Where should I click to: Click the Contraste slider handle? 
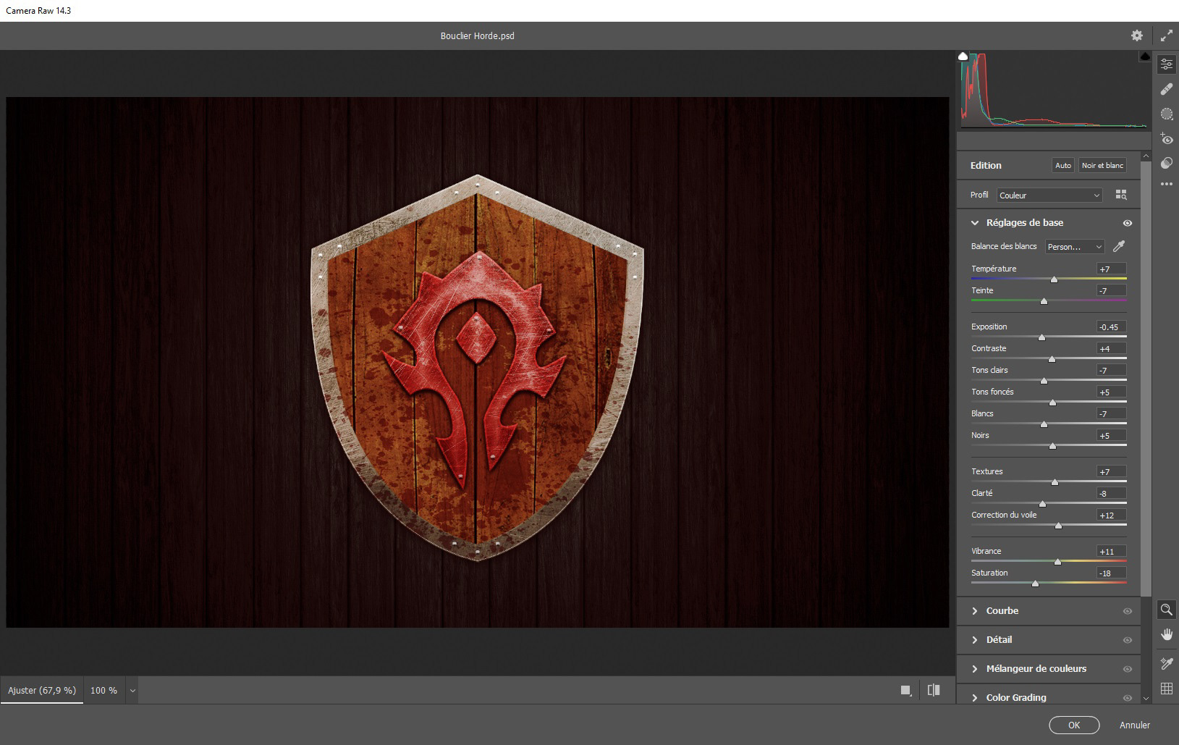[x=1052, y=358]
